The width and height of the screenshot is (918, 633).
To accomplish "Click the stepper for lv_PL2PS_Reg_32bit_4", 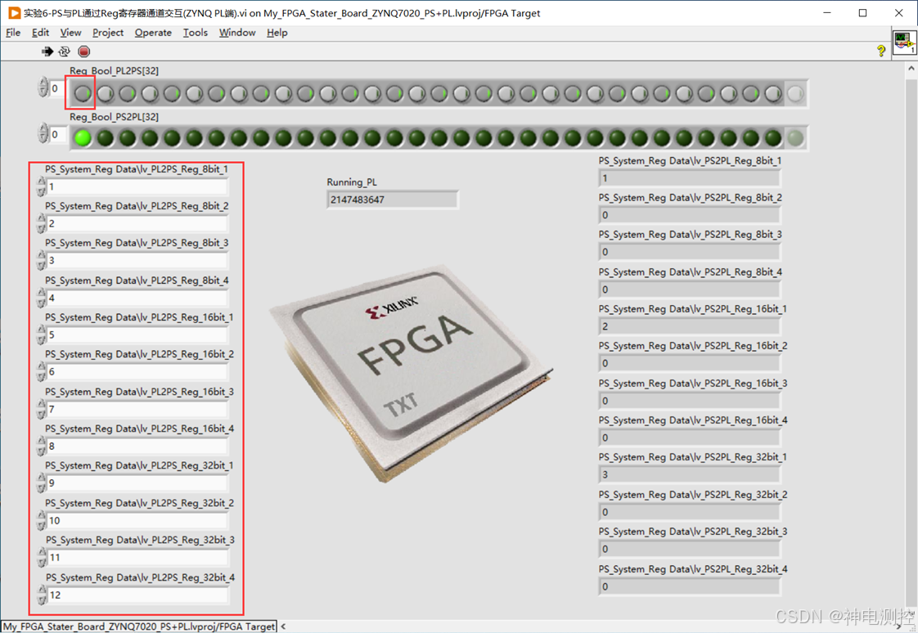I will 42,595.
